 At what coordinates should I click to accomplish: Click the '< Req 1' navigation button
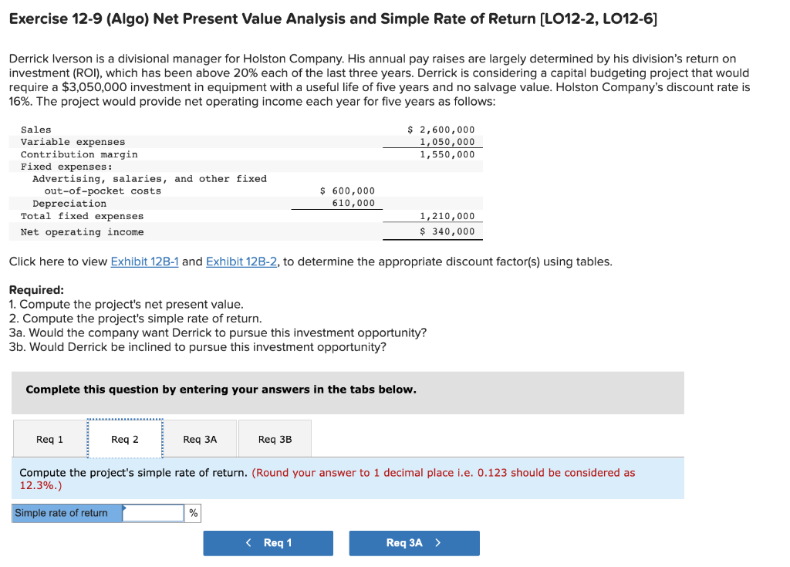pyautogui.click(x=268, y=543)
